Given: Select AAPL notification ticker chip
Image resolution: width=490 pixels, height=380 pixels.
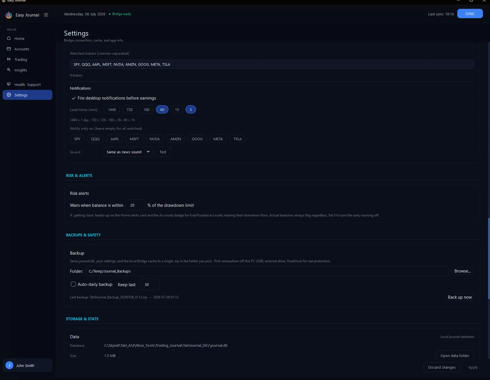Looking at the screenshot, I should 114,139.
